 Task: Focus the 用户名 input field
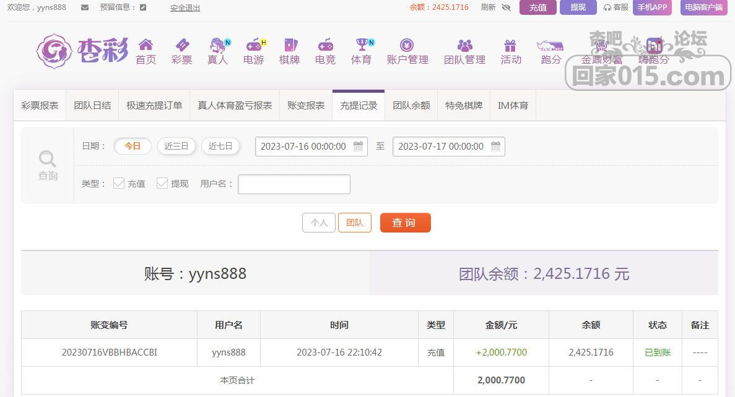294,184
